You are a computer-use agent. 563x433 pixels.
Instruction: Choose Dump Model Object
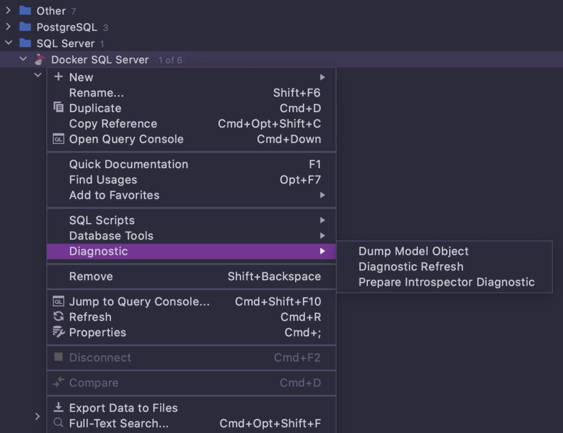444,251
